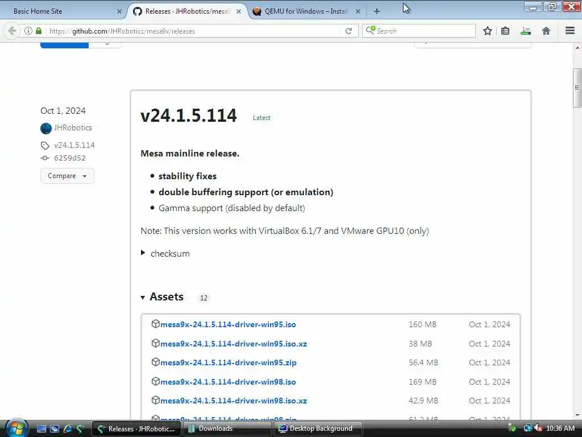The height and width of the screenshot is (437, 582).
Task: Click the Latest release badge
Action: pyautogui.click(x=261, y=118)
